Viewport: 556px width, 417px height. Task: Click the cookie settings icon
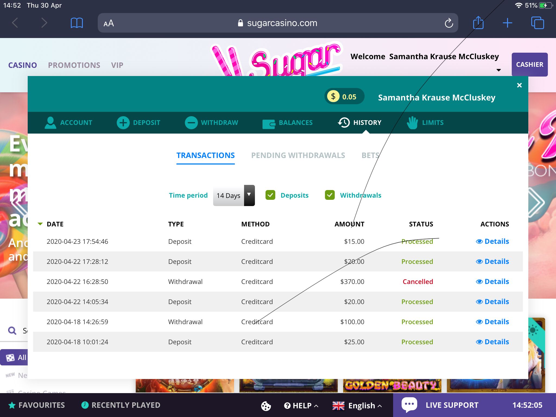coord(266,406)
